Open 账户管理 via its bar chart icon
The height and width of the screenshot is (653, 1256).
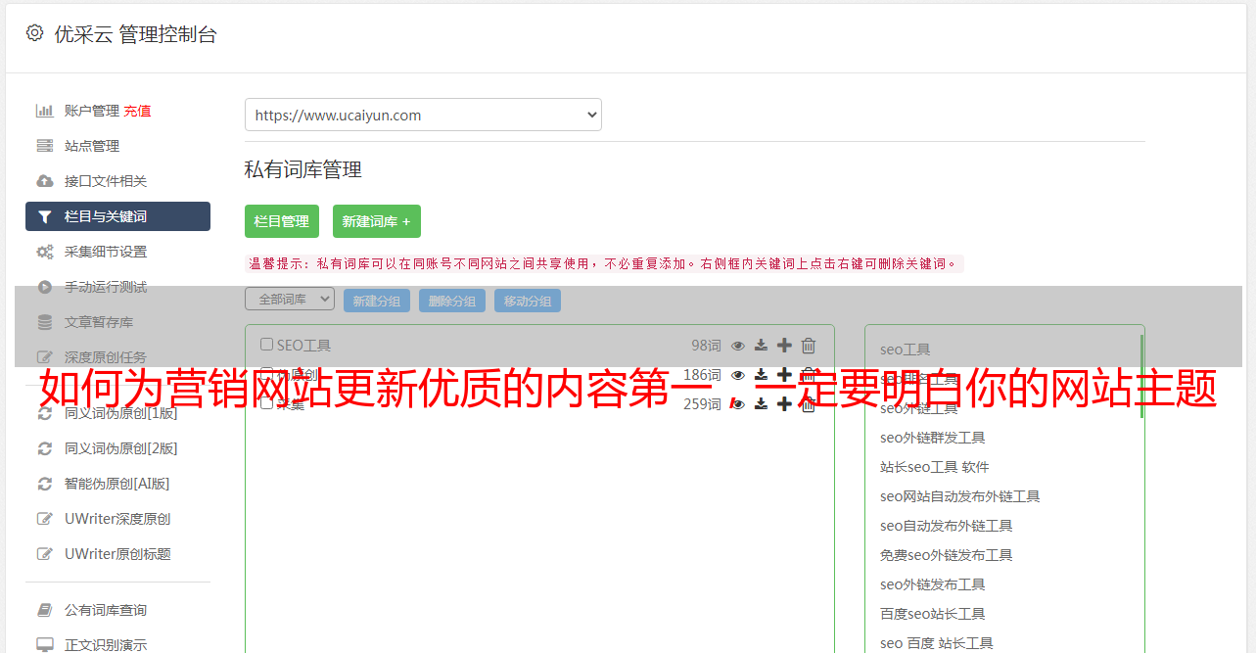45,111
